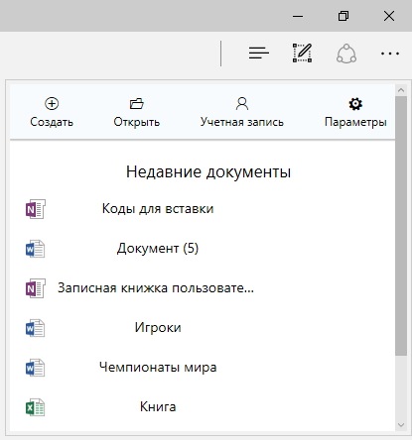Open the Книга spreadsheet
Image resolution: width=412 pixels, height=440 pixels.
(x=158, y=407)
